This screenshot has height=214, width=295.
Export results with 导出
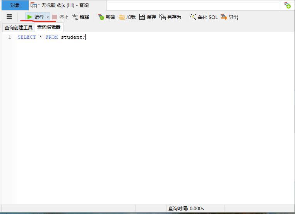[x=229, y=17]
